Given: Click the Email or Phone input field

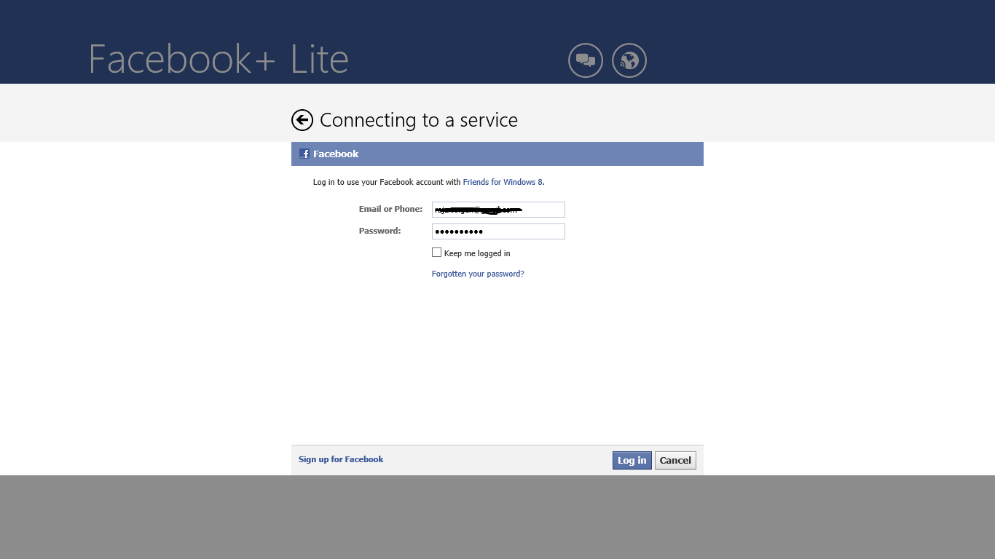Looking at the screenshot, I should (x=498, y=210).
